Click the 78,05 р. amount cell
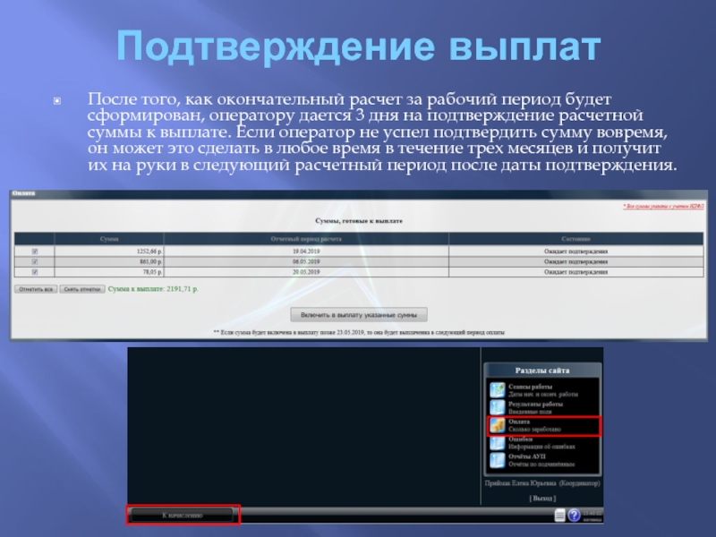This screenshot has height=537, width=716. tap(109, 272)
